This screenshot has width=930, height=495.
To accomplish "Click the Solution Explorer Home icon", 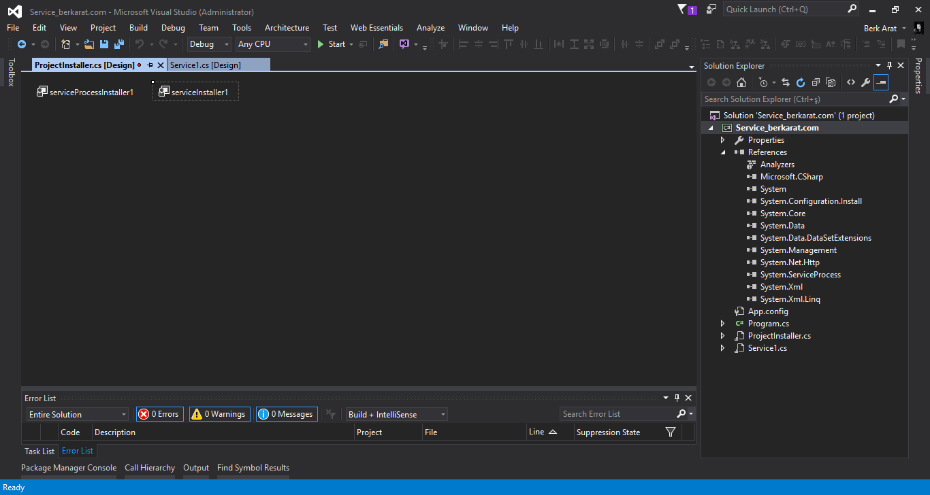I will (x=741, y=82).
